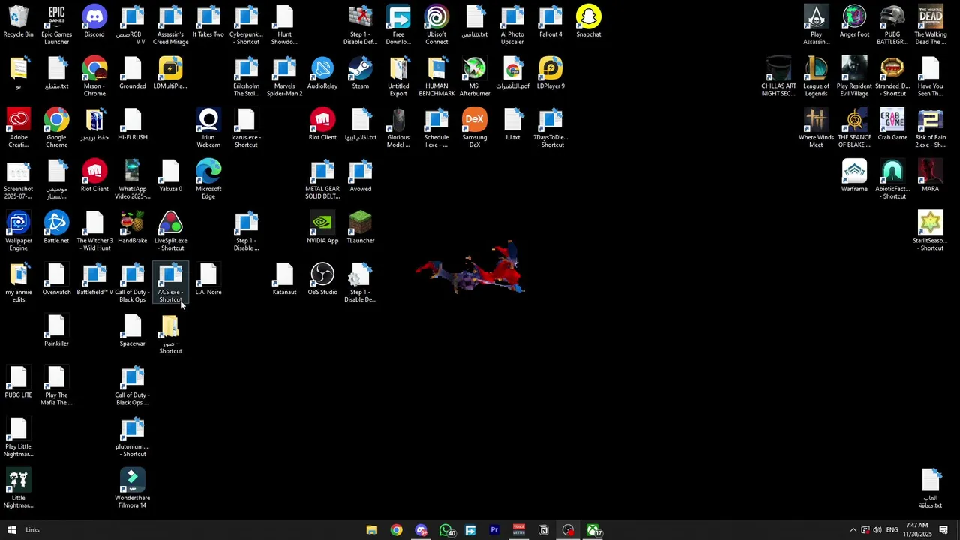
Task: Show hidden system tray icons
Action: 853,530
